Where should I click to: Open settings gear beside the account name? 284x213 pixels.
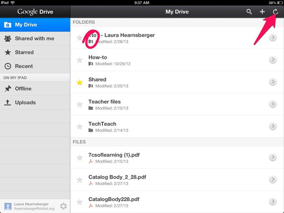[63, 206]
